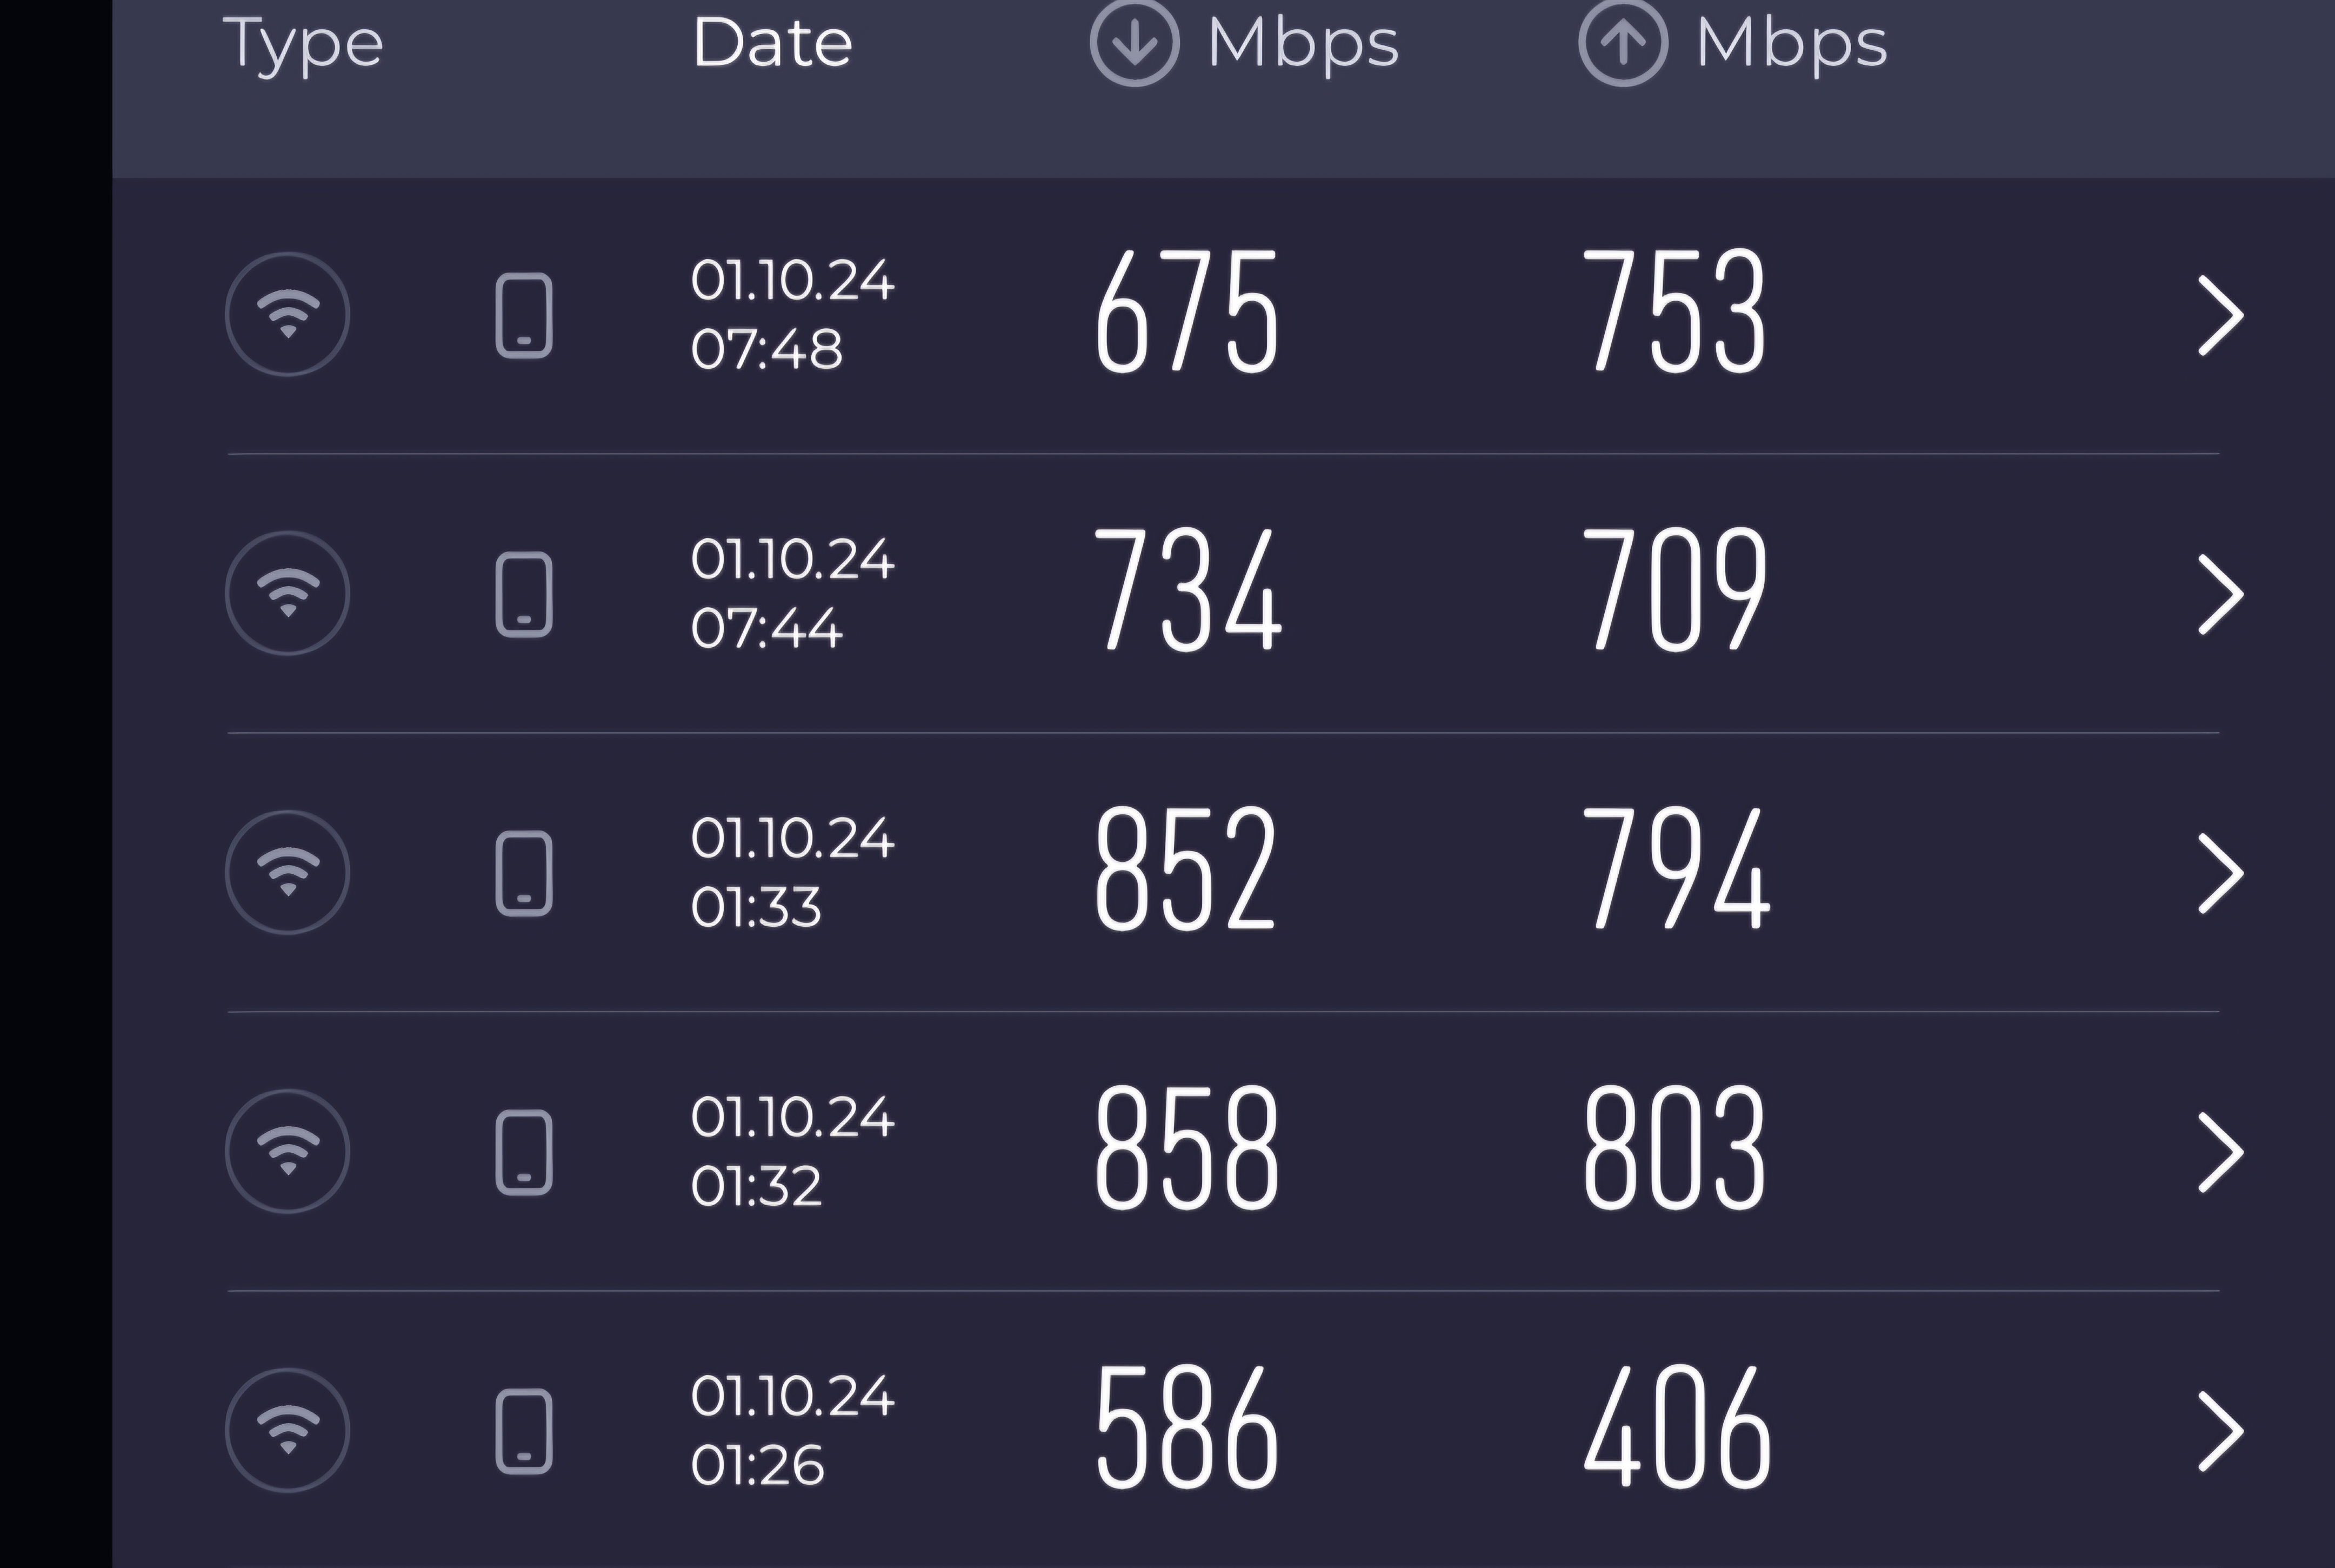Expand the 586 Mbps test chevron
Image resolution: width=2335 pixels, height=1568 pixels.
2221,1432
